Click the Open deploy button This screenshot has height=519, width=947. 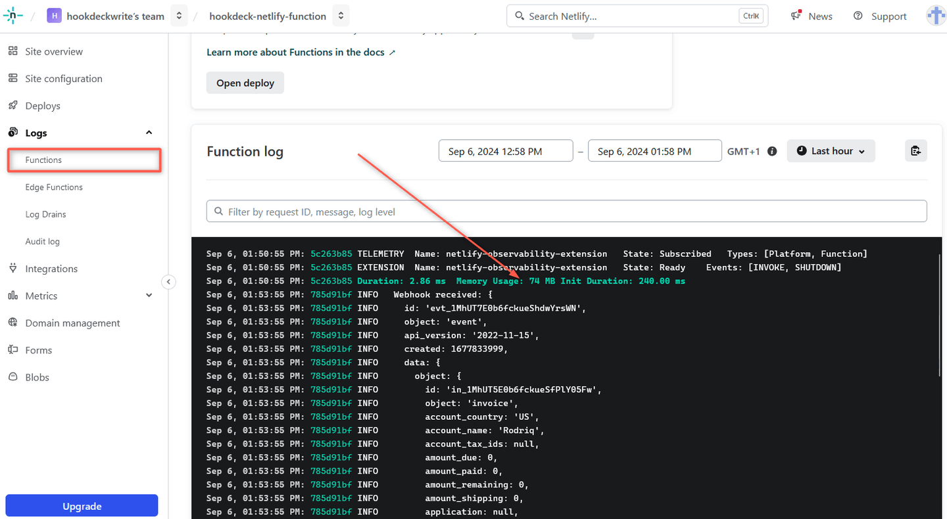coord(245,82)
